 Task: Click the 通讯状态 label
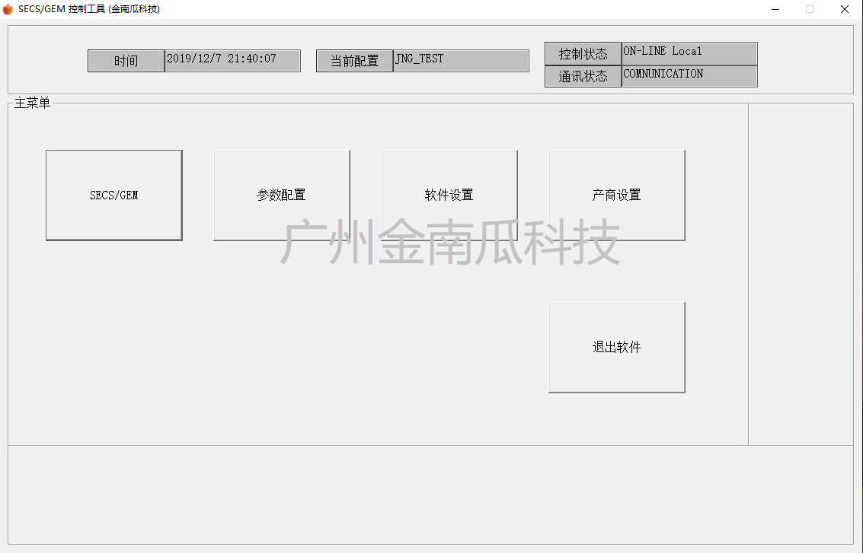pyautogui.click(x=583, y=76)
